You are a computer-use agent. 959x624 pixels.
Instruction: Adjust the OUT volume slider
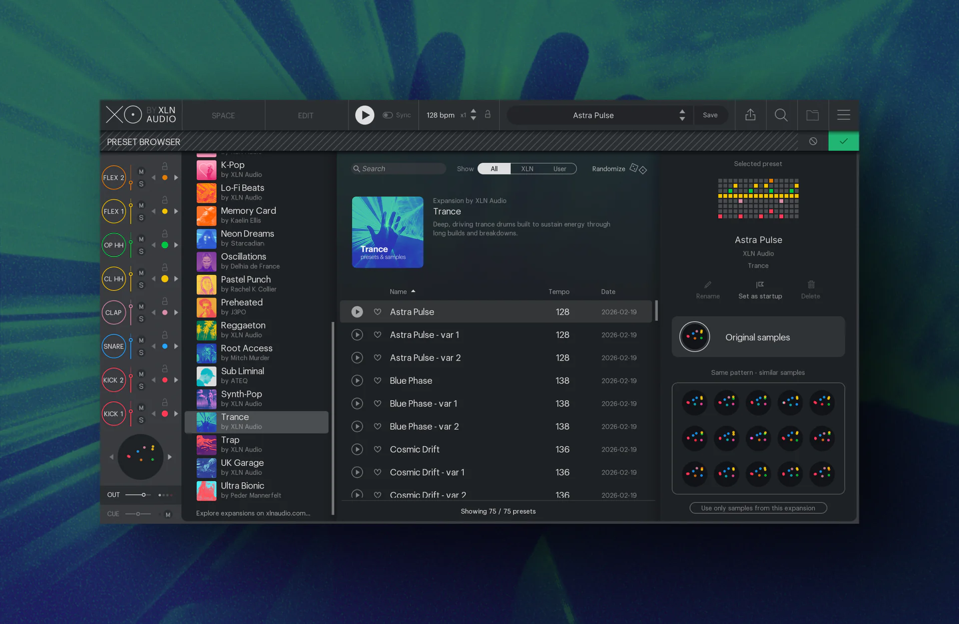pyautogui.click(x=143, y=495)
